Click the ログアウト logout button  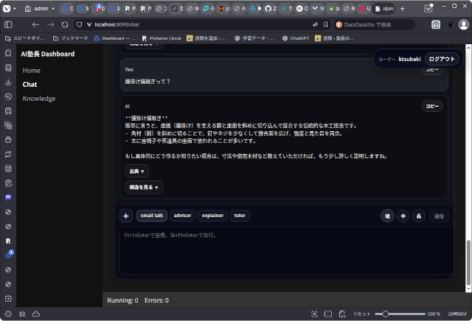coord(442,59)
